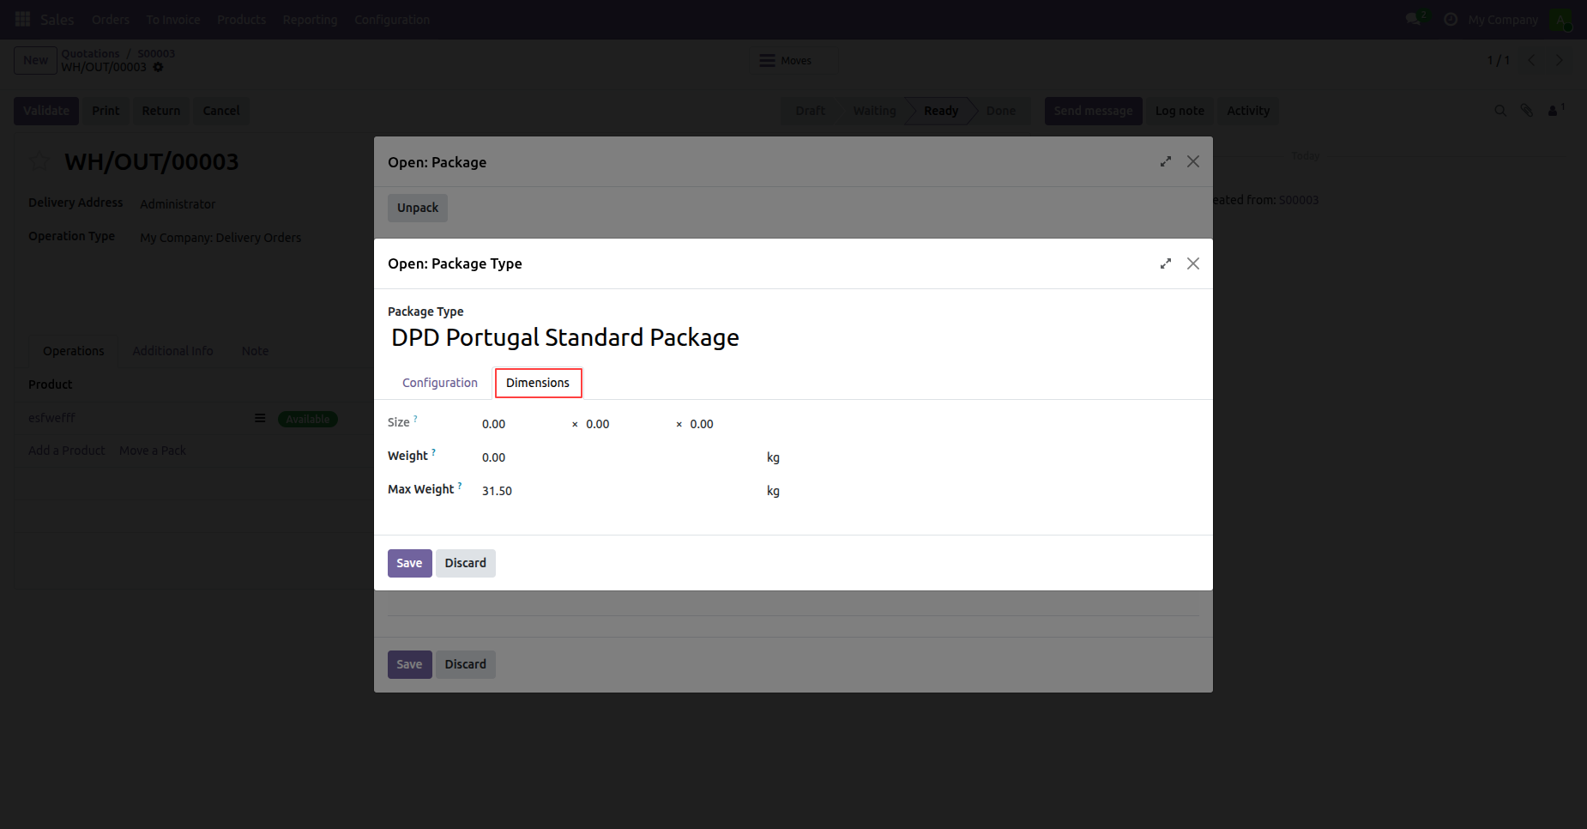Click the chatter search magnifier icon
This screenshot has height=829, width=1587.
(1500, 111)
